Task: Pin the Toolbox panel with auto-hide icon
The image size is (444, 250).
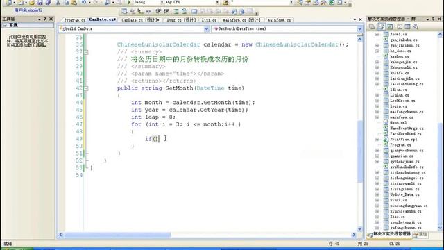Action: (44, 19)
